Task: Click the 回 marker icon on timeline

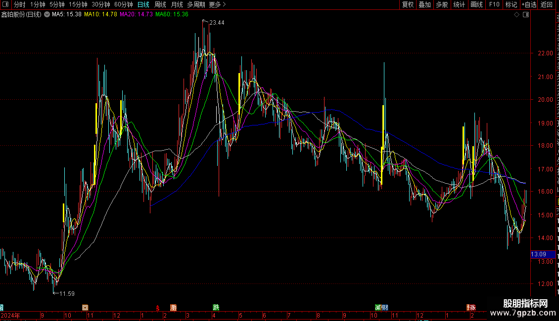Action: tap(85, 307)
